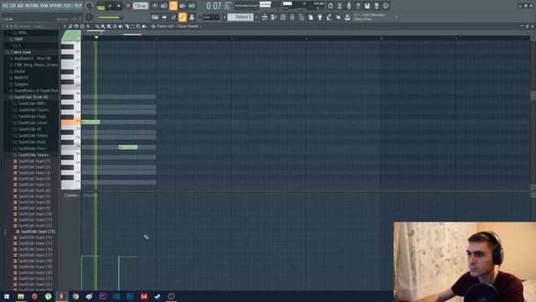Select the mute tool
Screen dimensions: 536x302
121,26
